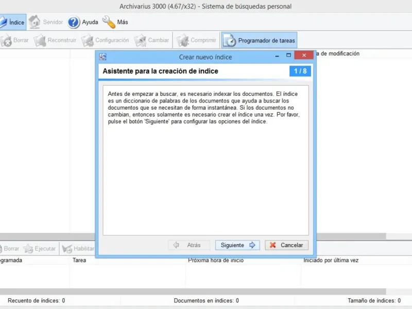The width and height of the screenshot is (412, 309).
Task: Click the dialog's app icon in title bar
Action: coord(102,57)
